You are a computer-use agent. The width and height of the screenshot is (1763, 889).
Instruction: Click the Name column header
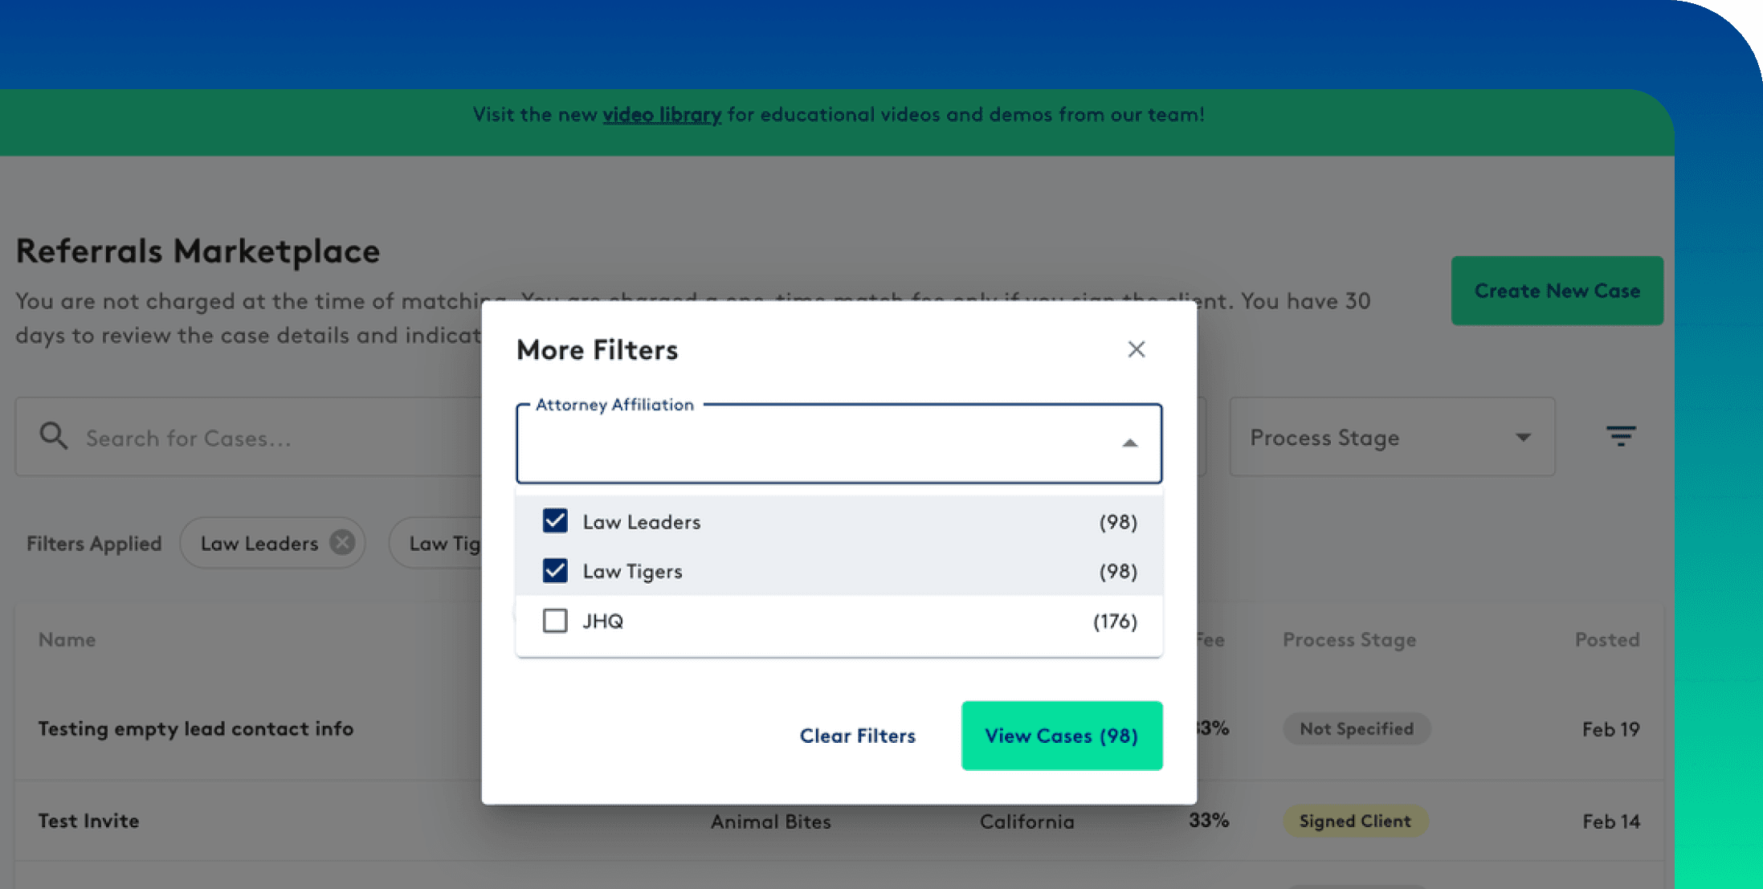coord(67,639)
